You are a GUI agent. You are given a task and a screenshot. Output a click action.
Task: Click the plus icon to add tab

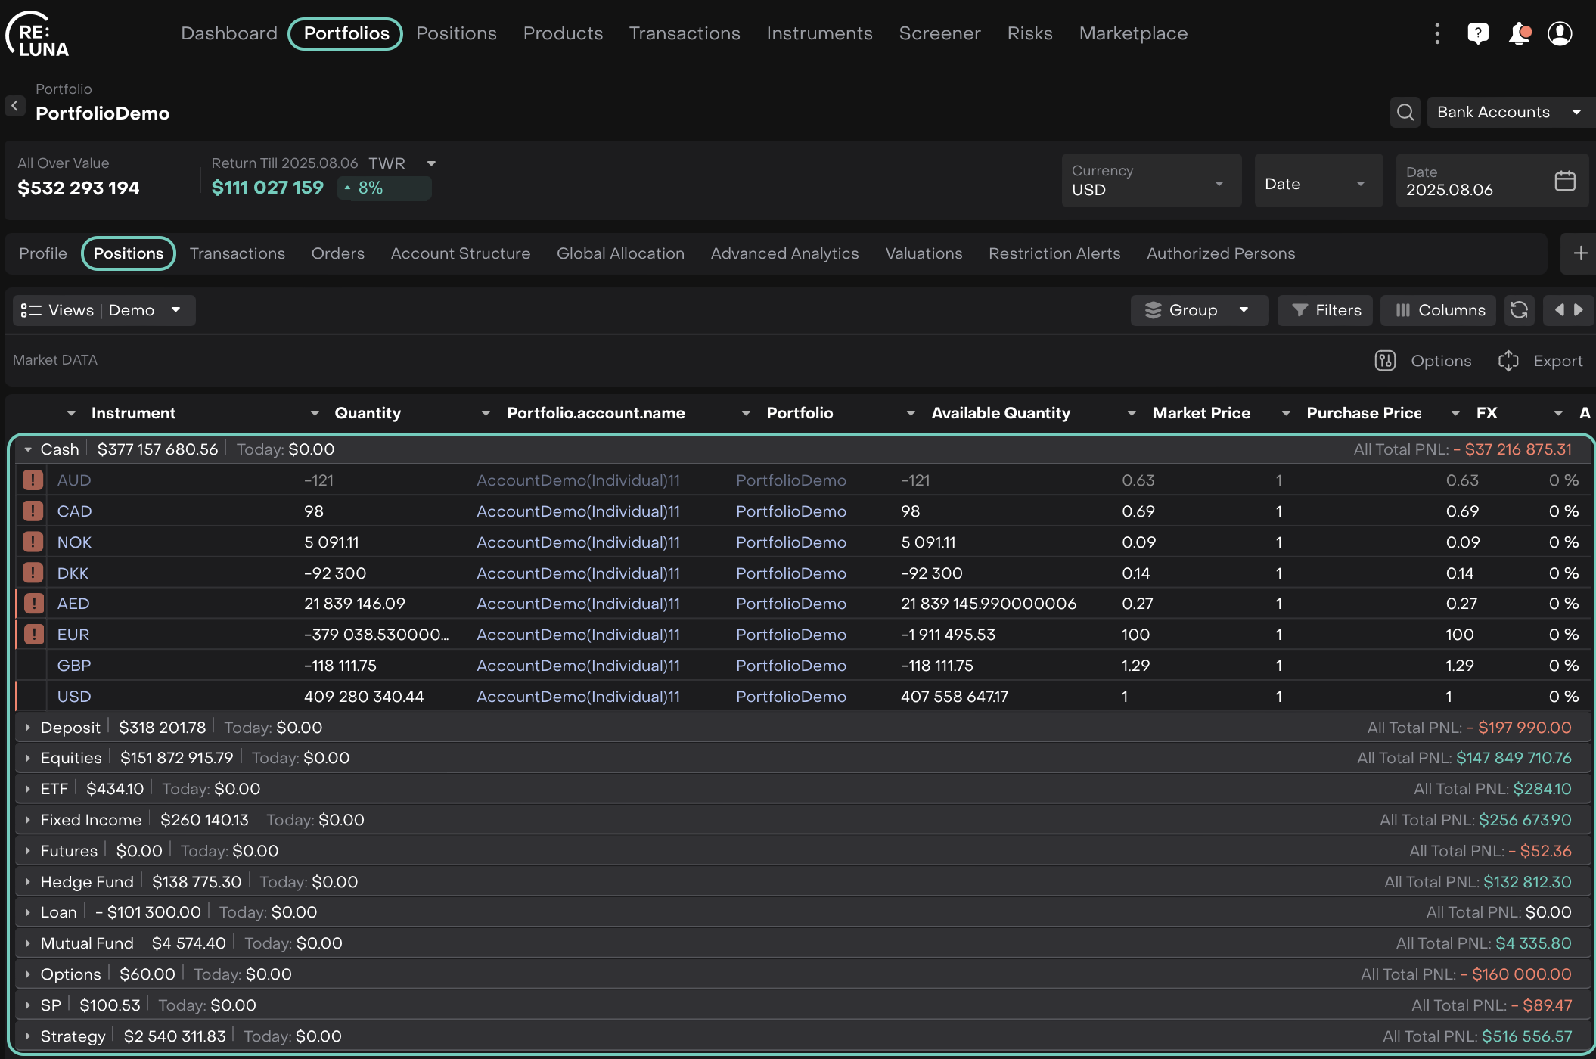click(1580, 253)
